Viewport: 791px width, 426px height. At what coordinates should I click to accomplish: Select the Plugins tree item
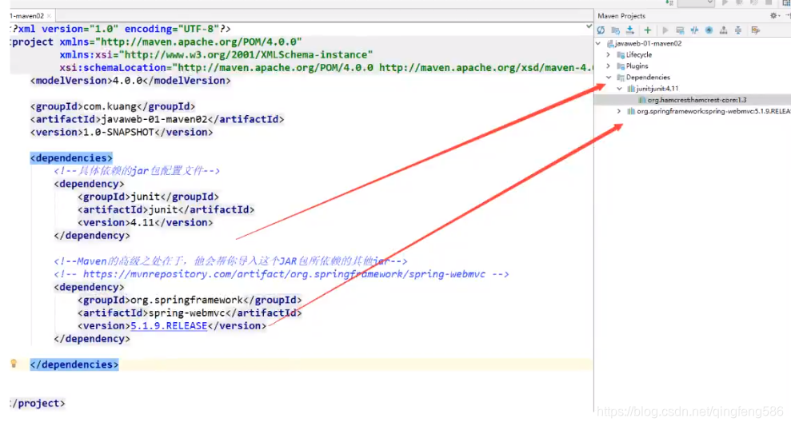637,66
